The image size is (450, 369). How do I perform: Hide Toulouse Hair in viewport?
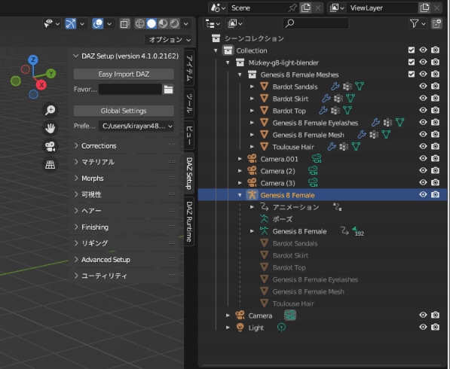click(423, 146)
